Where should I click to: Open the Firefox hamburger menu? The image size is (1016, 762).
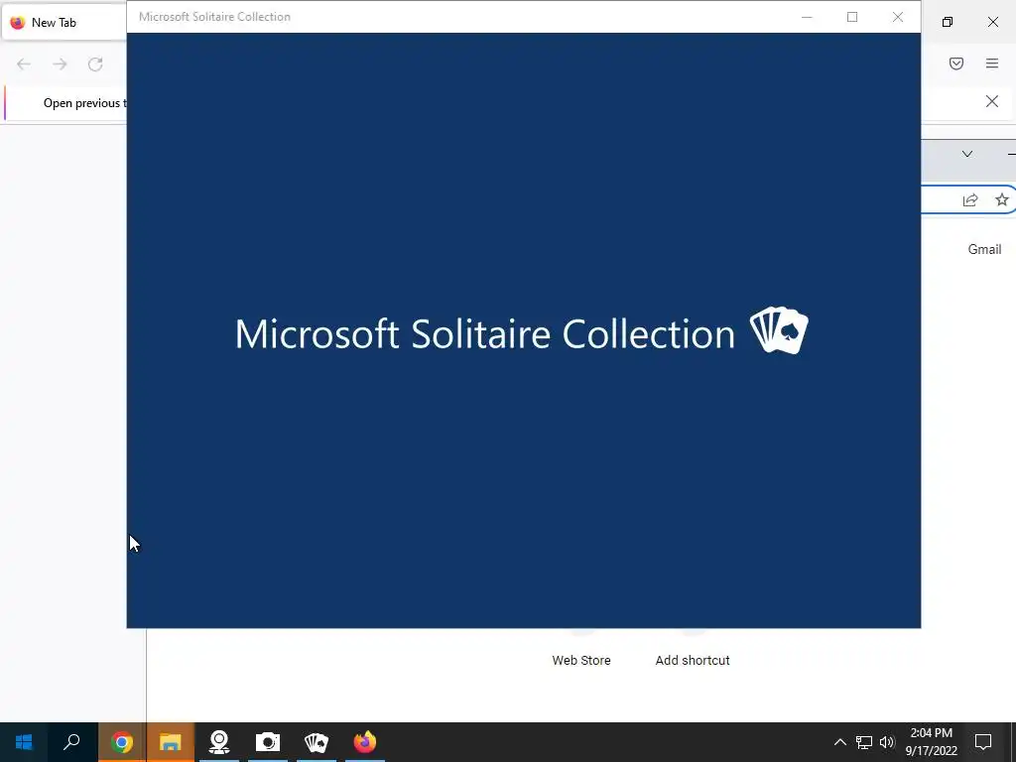[992, 63]
